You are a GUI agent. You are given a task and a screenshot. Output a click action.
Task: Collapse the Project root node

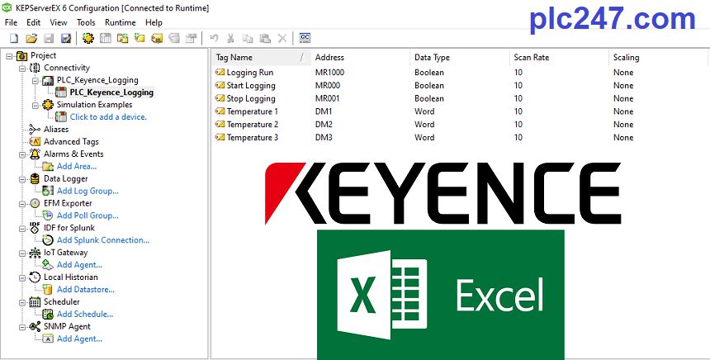(x=9, y=56)
